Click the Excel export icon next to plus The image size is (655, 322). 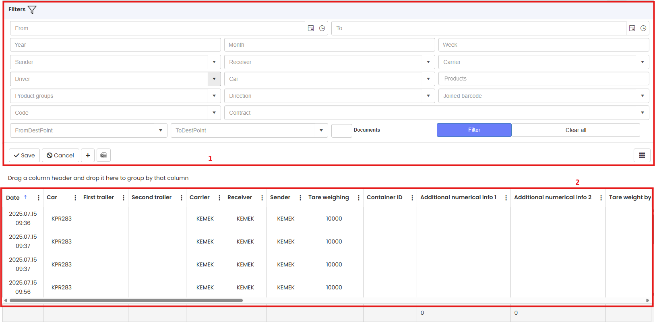[103, 155]
